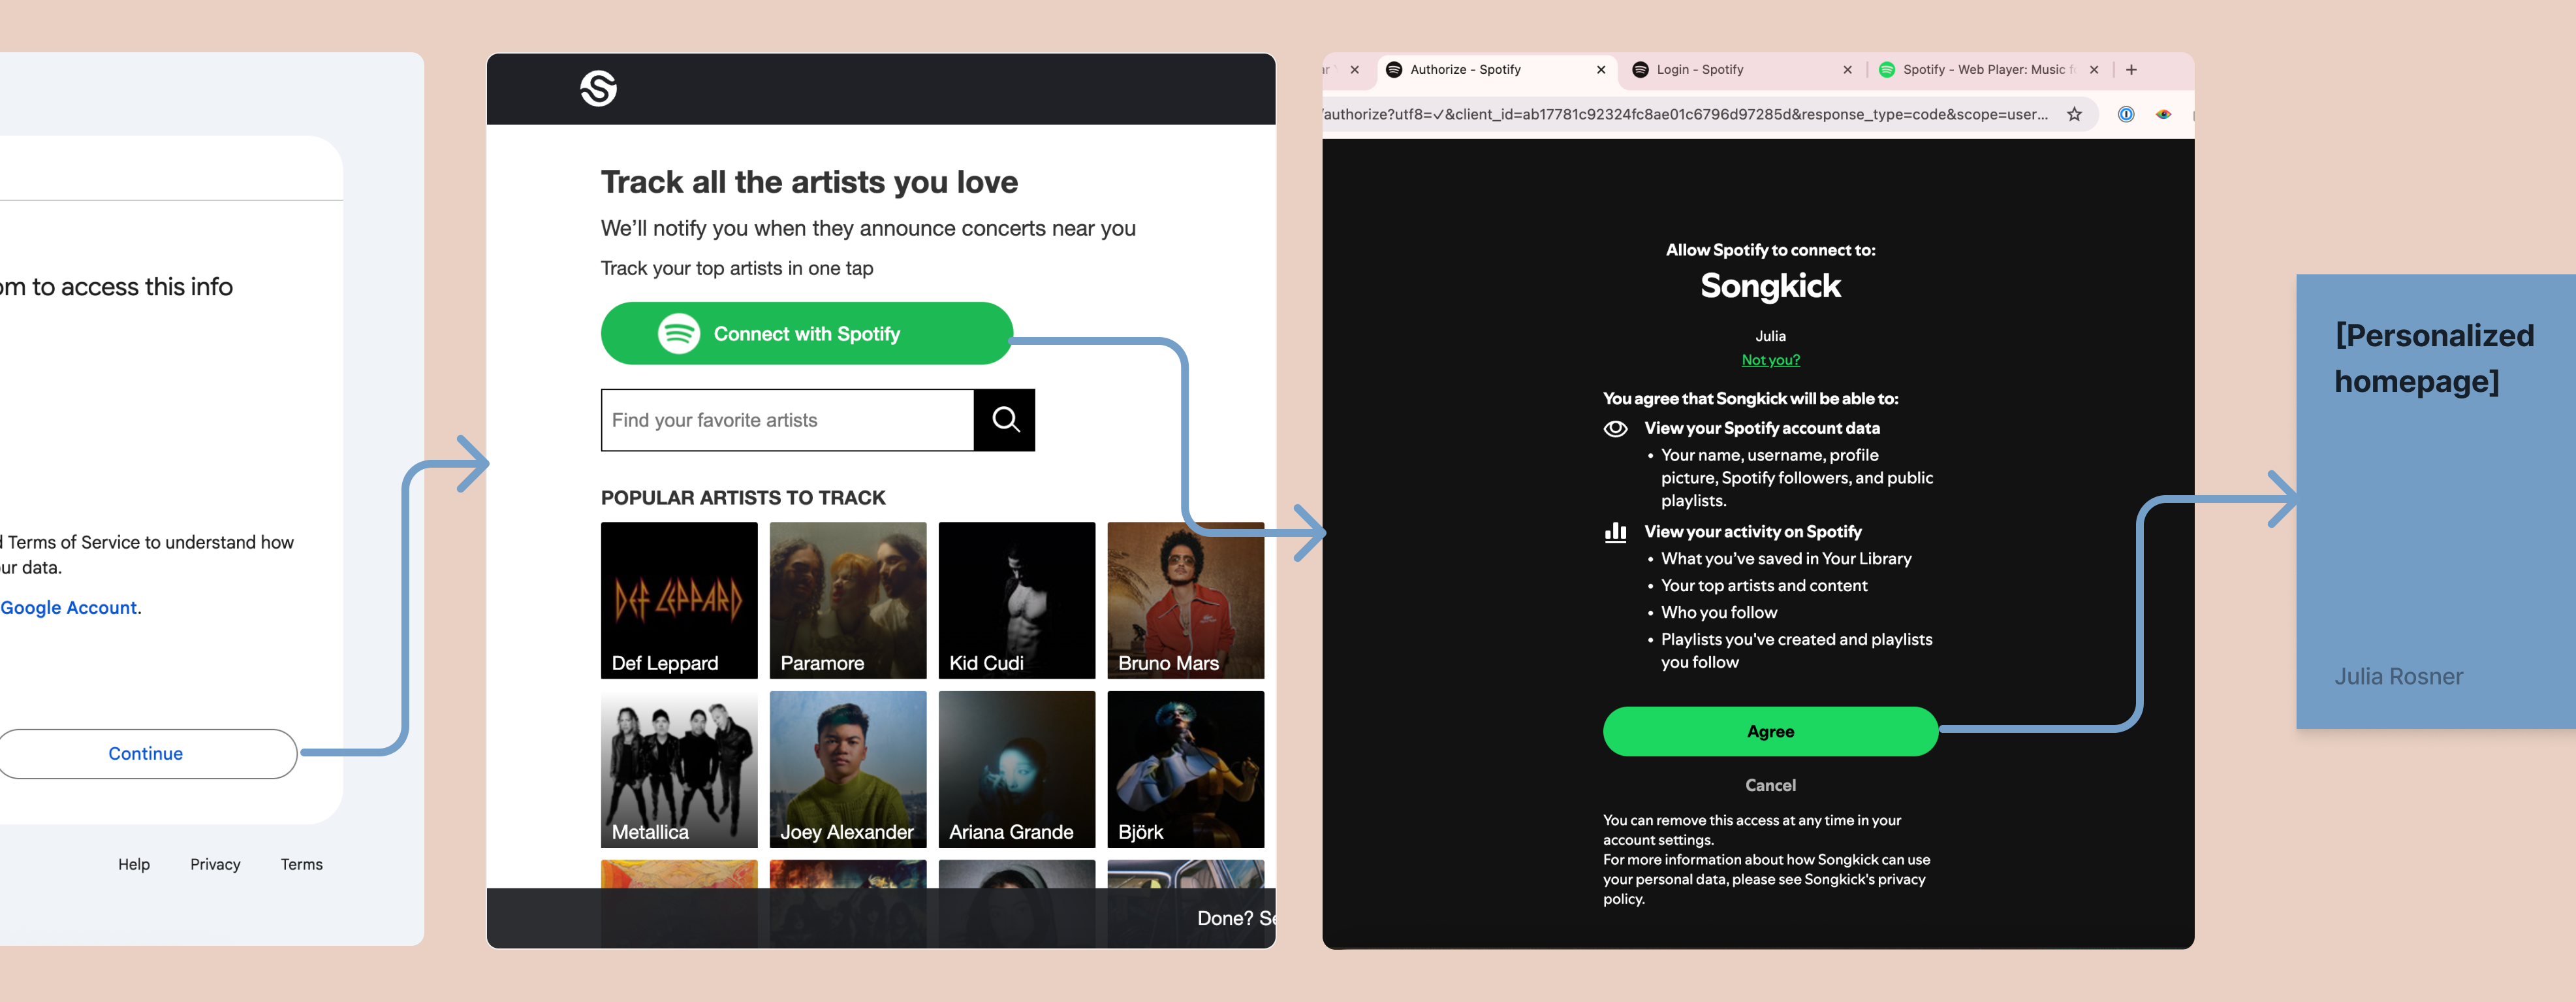The image size is (2576, 1002).
Task: Click the Songkick heading on Spotify page
Action: pos(1770,286)
